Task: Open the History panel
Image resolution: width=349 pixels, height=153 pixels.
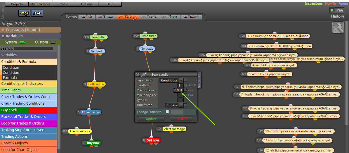Action: click(x=337, y=16)
